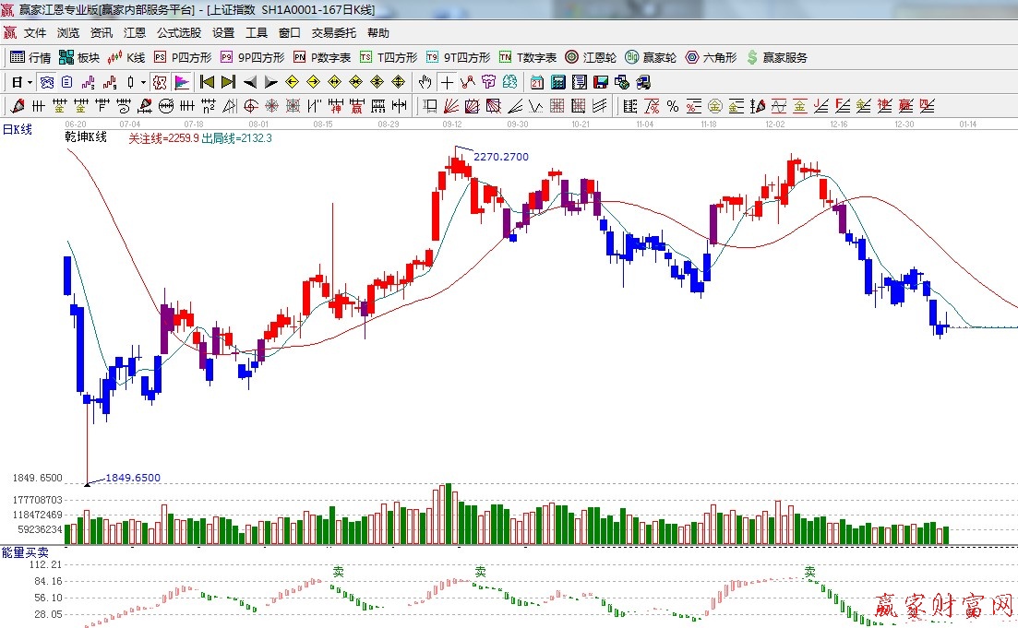Click the 赢家服务 button
The height and width of the screenshot is (628, 1018).
pos(777,57)
